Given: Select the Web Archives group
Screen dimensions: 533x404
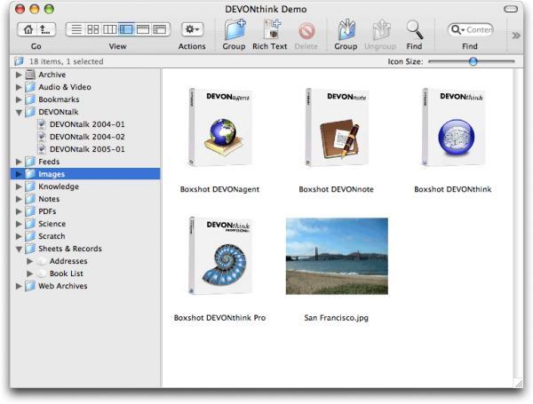Looking at the screenshot, I should [x=61, y=286].
